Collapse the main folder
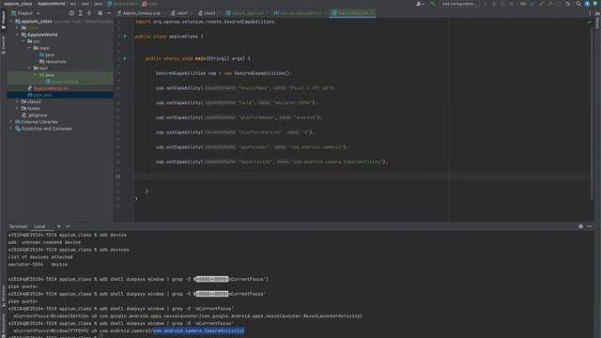Image resolution: width=601 pixels, height=338 pixels. (29, 48)
